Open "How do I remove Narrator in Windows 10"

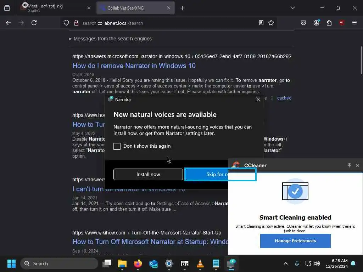pyautogui.click(x=134, y=66)
